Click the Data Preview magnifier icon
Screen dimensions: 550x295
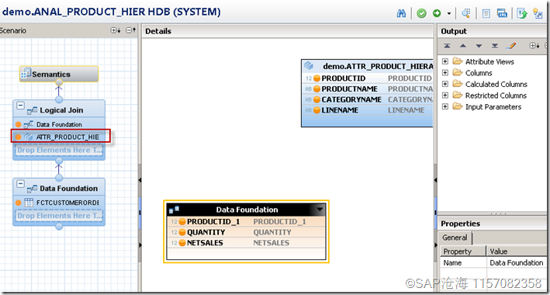click(466, 13)
